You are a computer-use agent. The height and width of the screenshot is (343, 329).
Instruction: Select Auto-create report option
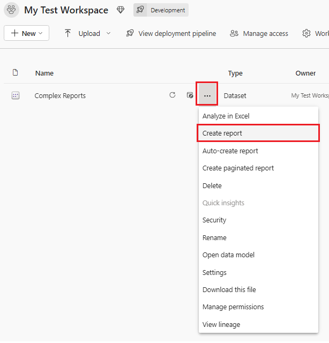point(230,151)
